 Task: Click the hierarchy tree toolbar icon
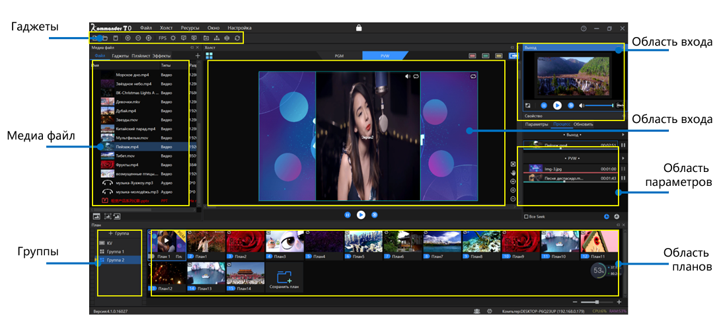tap(217, 38)
